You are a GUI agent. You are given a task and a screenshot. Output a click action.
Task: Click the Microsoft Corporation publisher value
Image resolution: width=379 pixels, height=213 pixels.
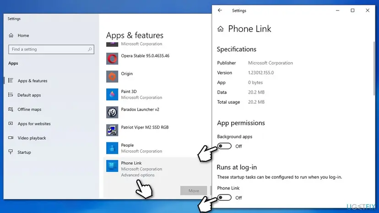270,63
